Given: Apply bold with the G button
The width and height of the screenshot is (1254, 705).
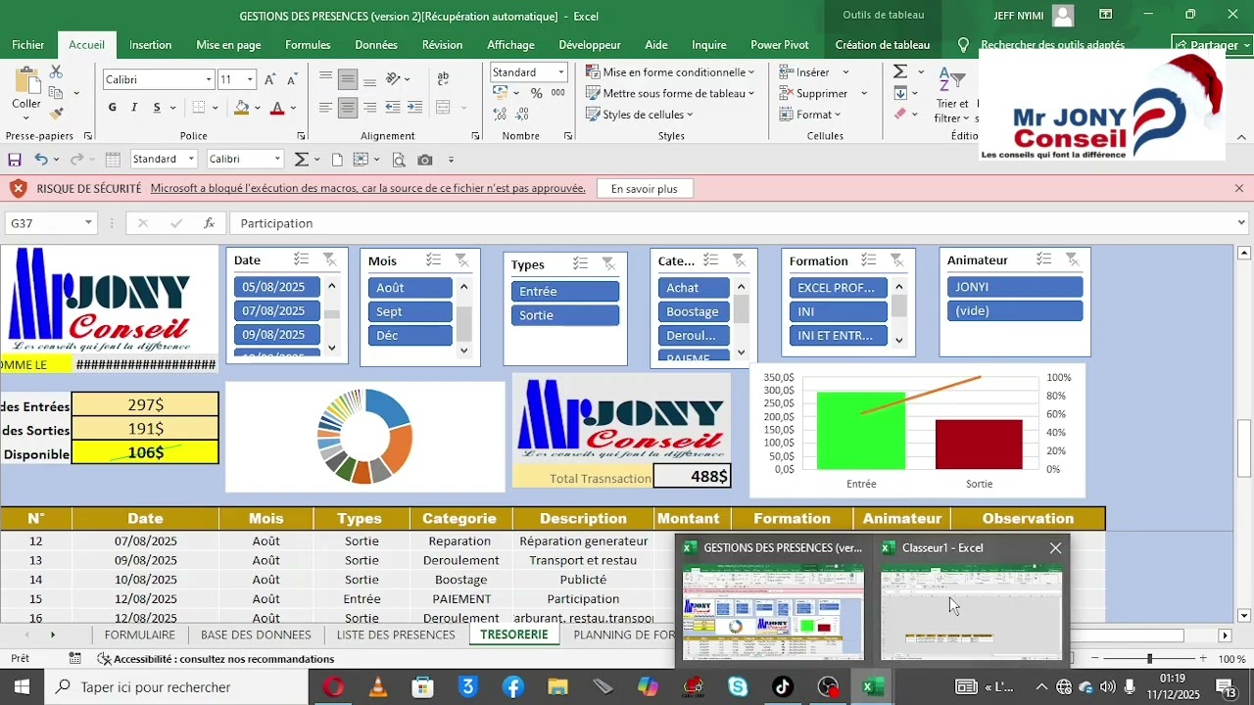Looking at the screenshot, I should click(x=113, y=108).
